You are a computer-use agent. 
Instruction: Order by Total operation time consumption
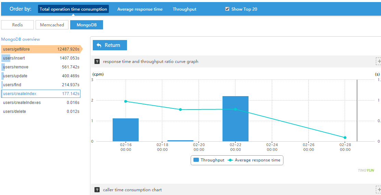click(x=73, y=9)
